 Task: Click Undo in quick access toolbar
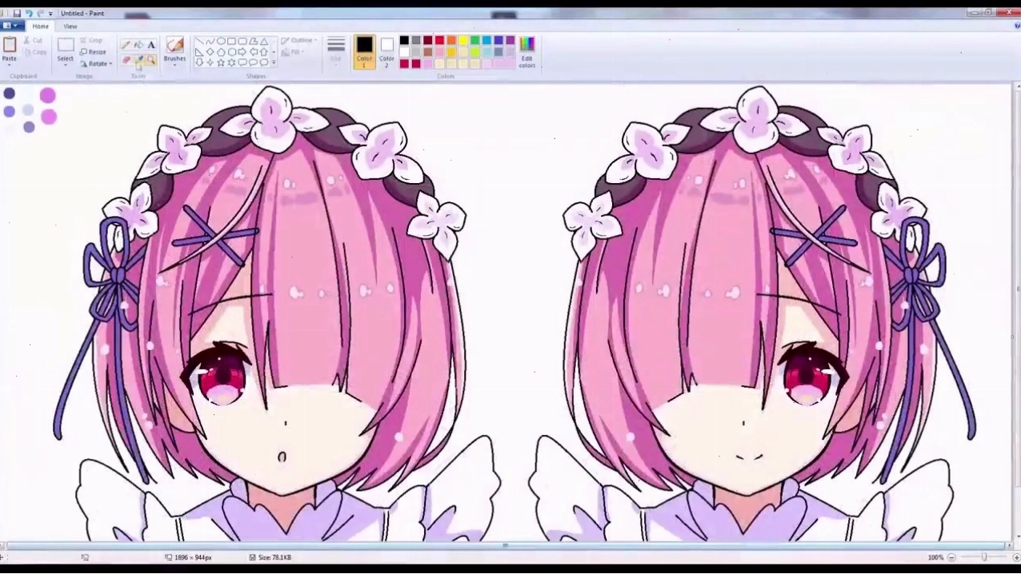tap(29, 14)
